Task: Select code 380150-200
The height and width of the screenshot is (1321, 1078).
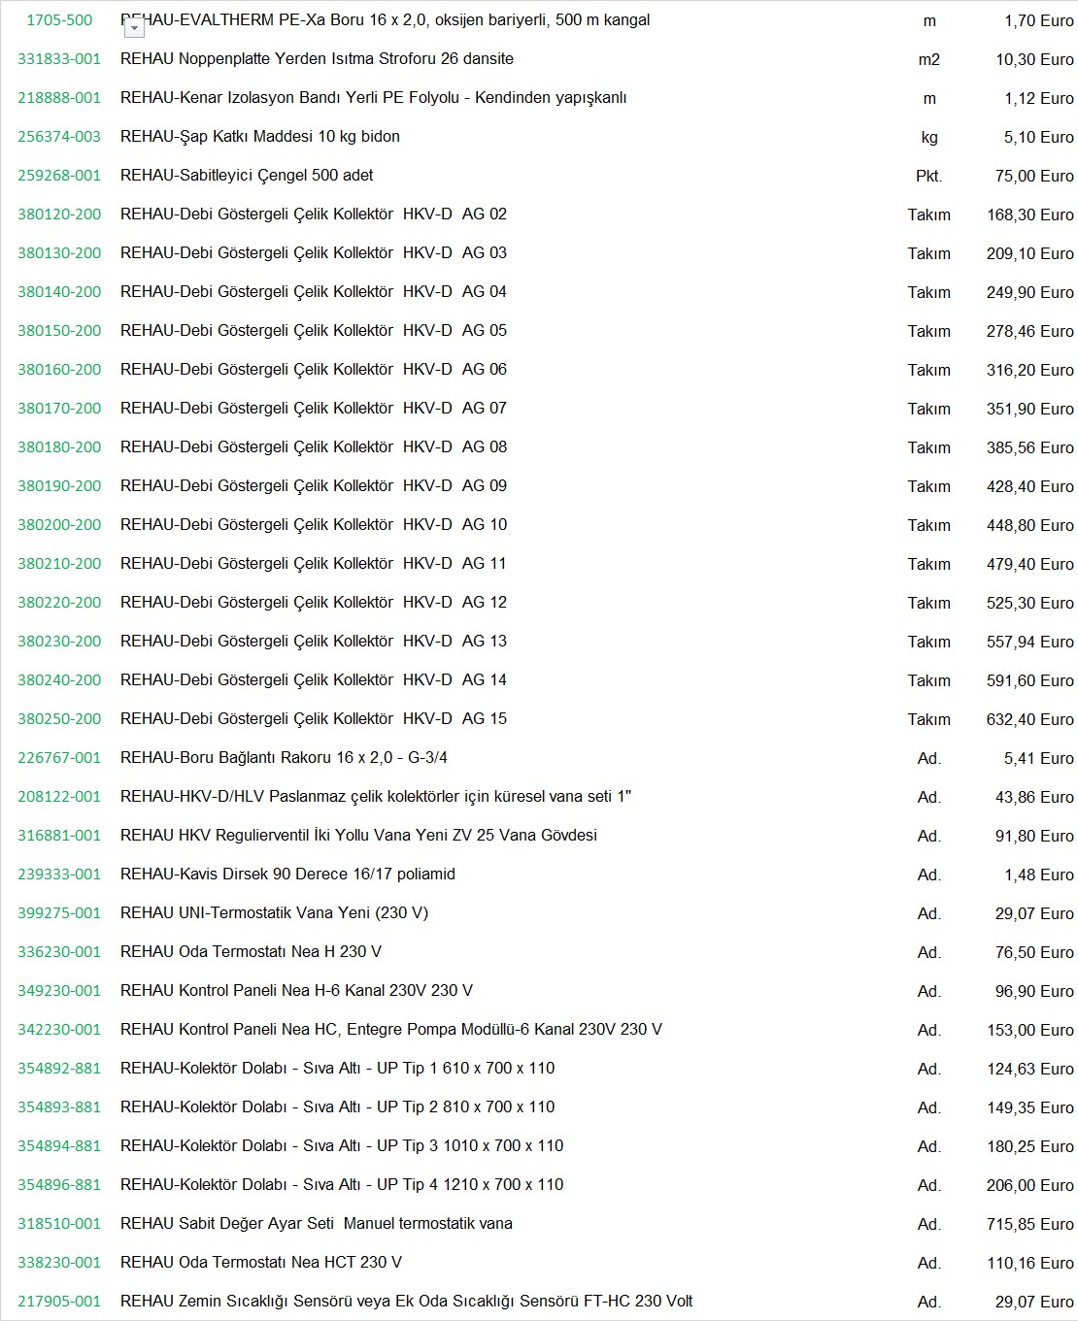Action: [x=59, y=331]
